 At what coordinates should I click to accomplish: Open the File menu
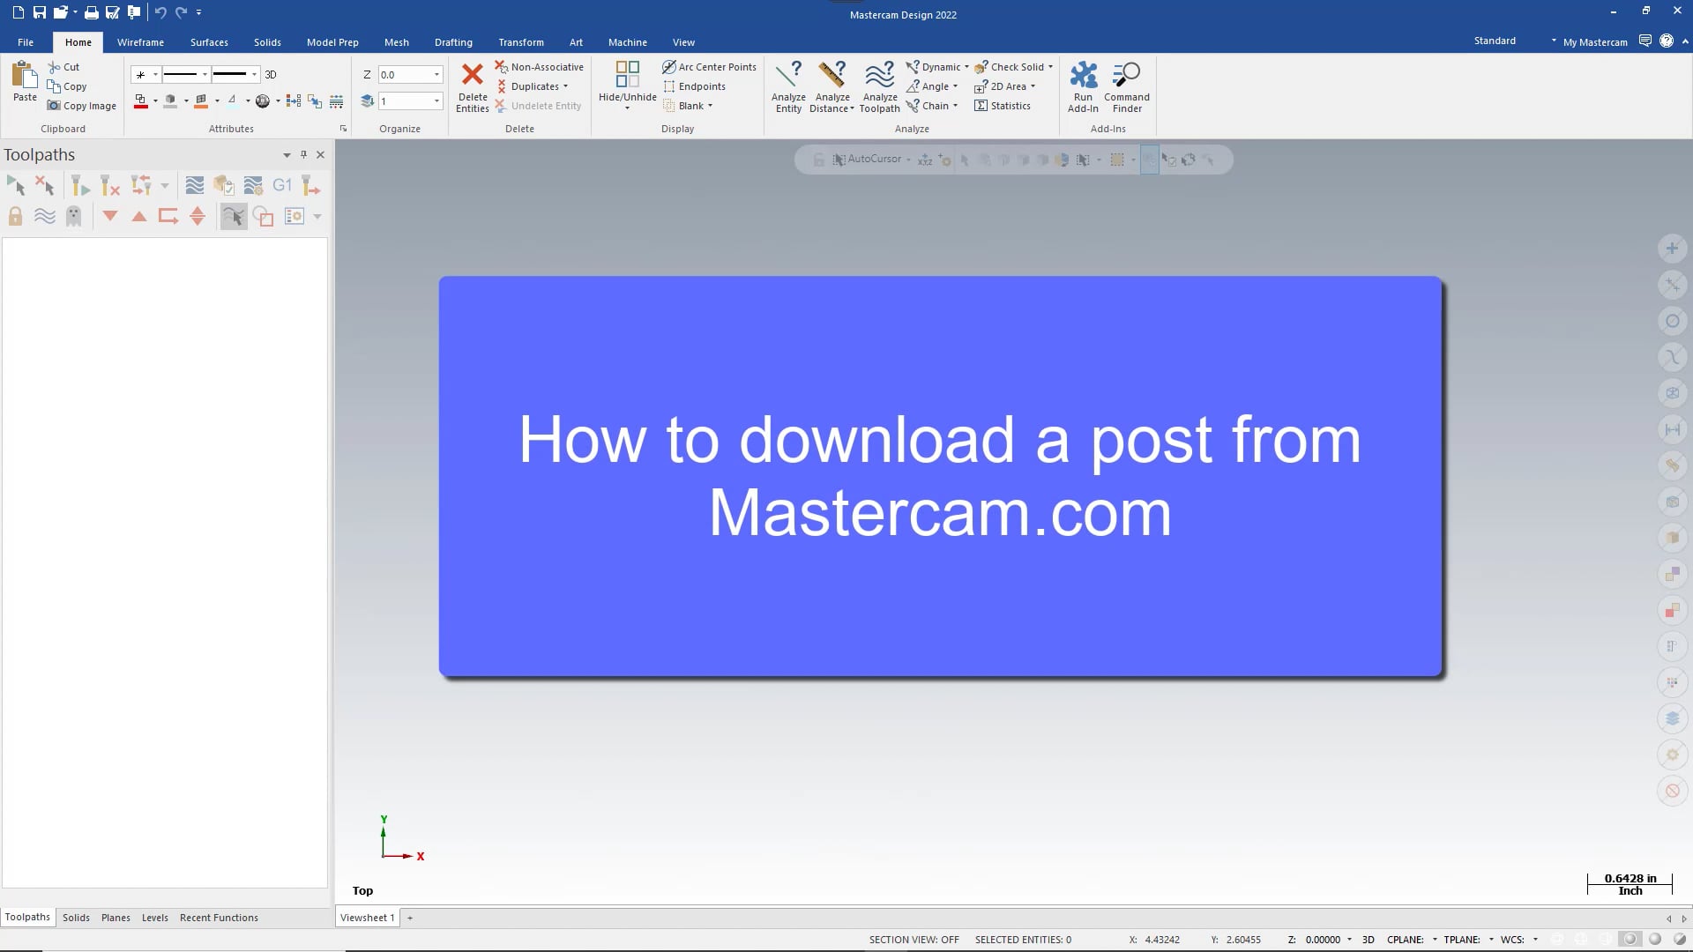[x=26, y=42]
